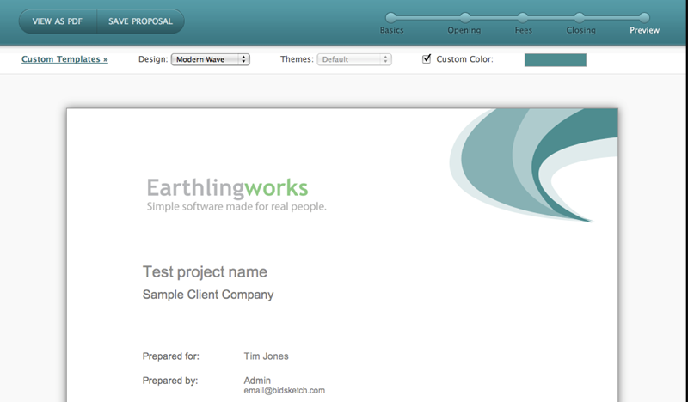Image resolution: width=688 pixels, height=402 pixels.
Task: Jump to the Opening step label
Action: [x=464, y=31]
